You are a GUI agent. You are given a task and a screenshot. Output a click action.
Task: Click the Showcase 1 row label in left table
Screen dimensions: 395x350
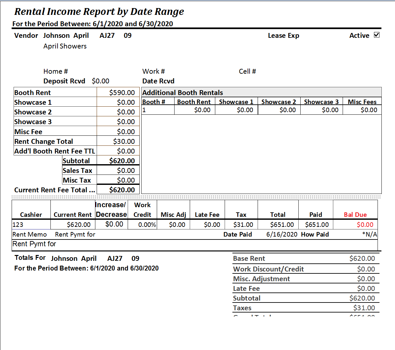(33, 102)
